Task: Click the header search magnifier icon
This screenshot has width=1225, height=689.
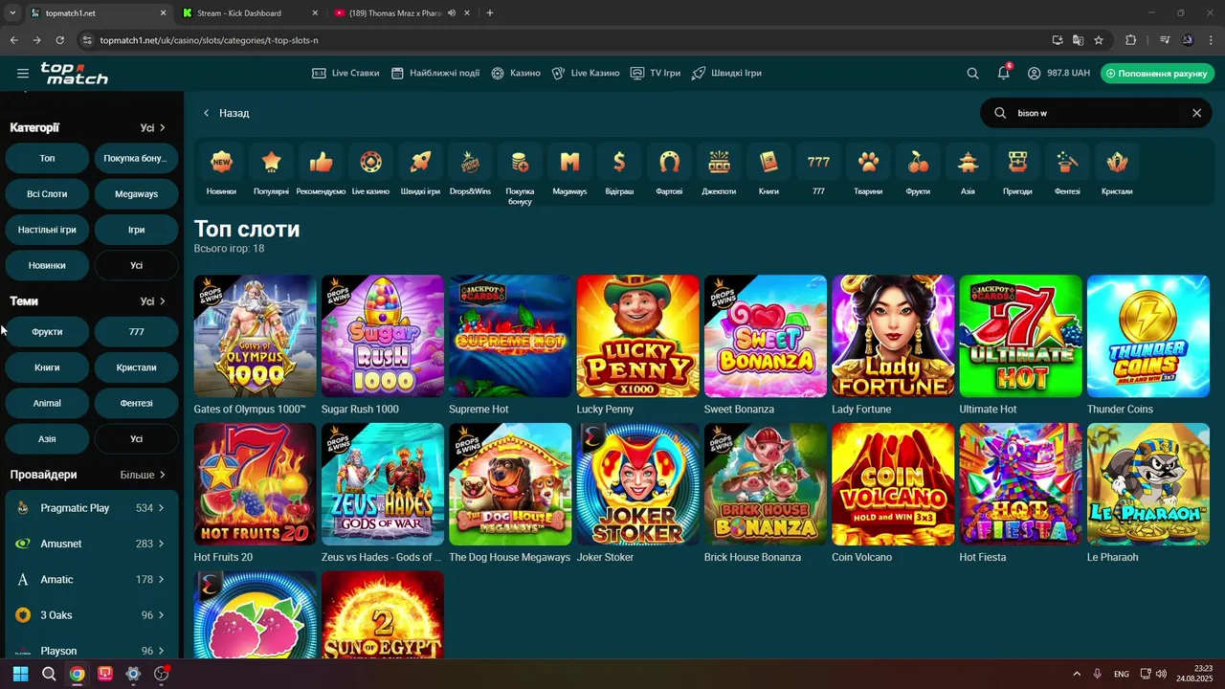Action: pyautogui.click(x=972, y=73)
